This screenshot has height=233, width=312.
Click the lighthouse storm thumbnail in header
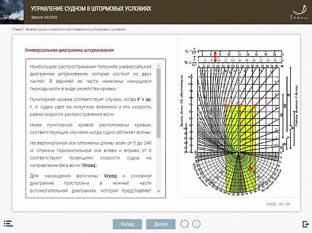(12, 12)
